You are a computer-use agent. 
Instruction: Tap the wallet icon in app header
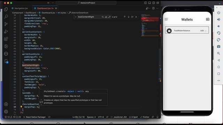coord(208,19)
